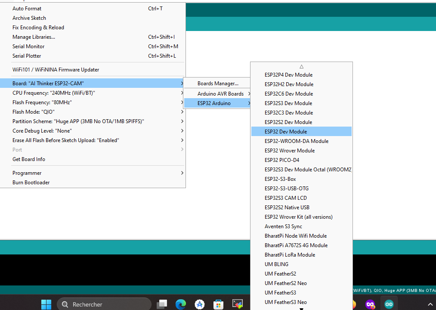Expand the Core Debug Level submenu arrow
Image resolution: width=436 pixels, height=310 pixels.
[182, 130]
